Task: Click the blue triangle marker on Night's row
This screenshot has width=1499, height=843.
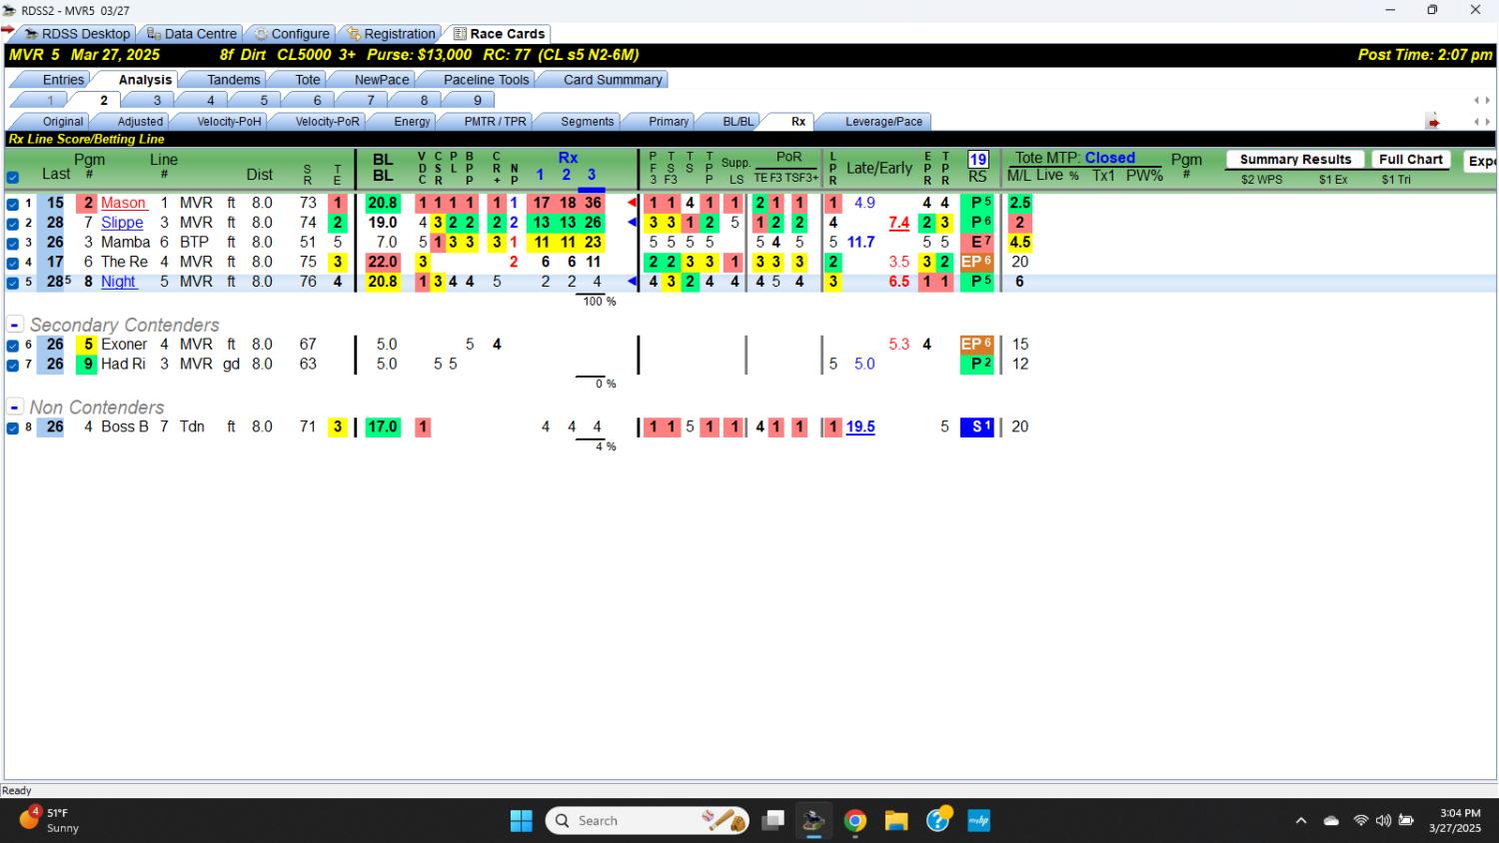Action: click(632, 282)
